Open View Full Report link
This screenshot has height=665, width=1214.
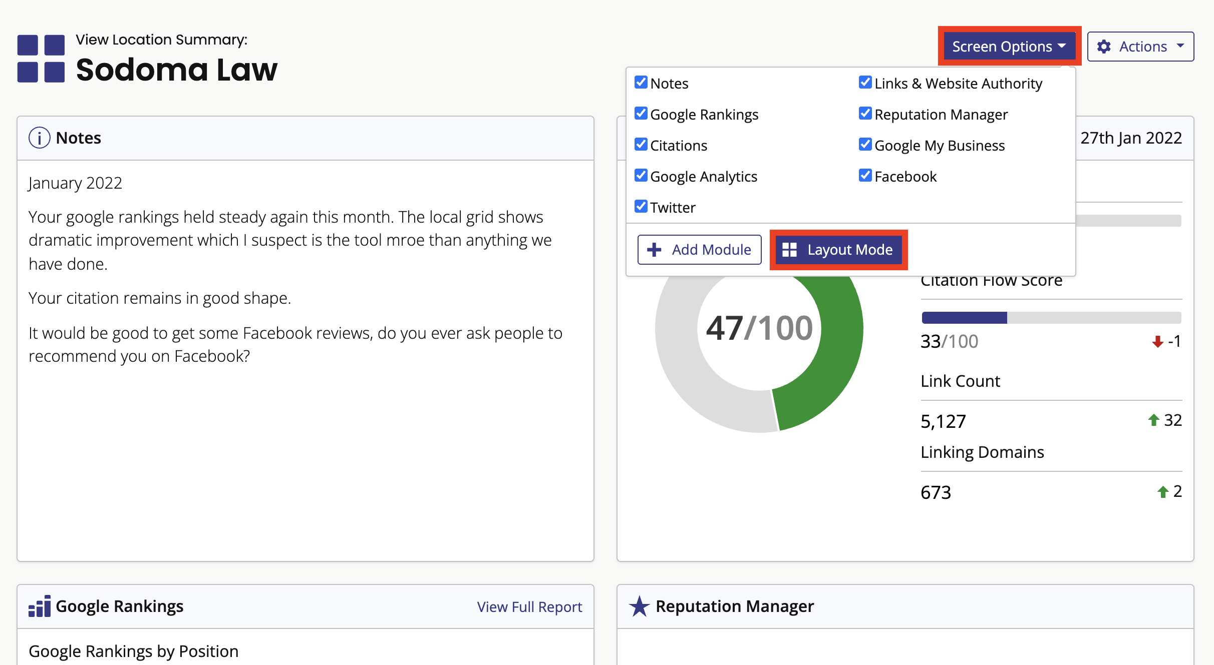[529, 606]
